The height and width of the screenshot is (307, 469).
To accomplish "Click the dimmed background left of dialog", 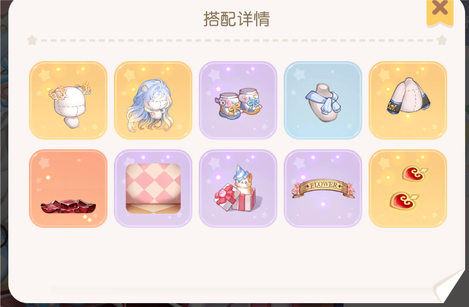I will [x=4, y=149].
